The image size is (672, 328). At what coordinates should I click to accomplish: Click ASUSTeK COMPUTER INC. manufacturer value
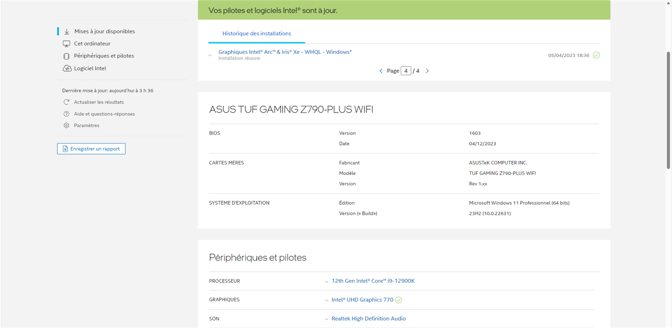[x=498, y=163]
